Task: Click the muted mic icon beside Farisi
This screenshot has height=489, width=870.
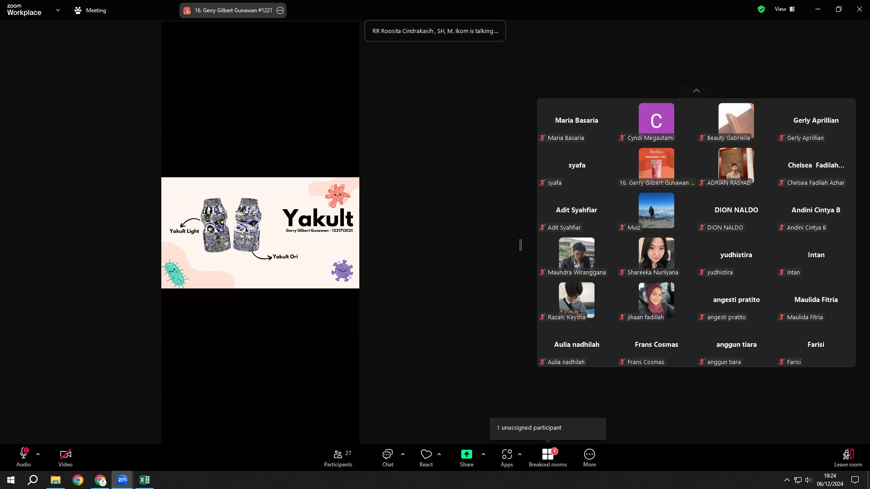Action: point(782,362)
